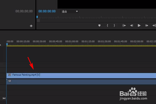Click the 00:01:00:00 mark on timeline ruler

(72, 41)
